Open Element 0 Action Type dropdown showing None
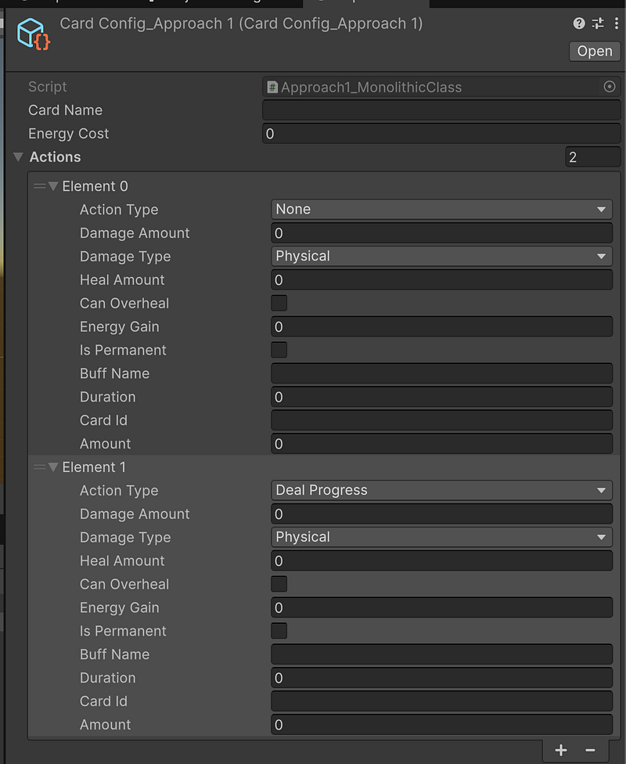The width and height of the screenshot is (626, 764). (x=441, y=210)
